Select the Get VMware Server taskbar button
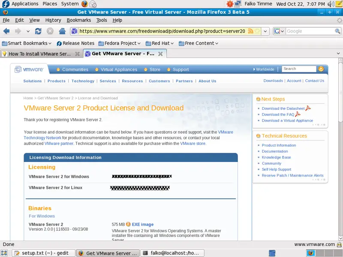This screenshot has height=257, width=343. [x=108, y=253]
